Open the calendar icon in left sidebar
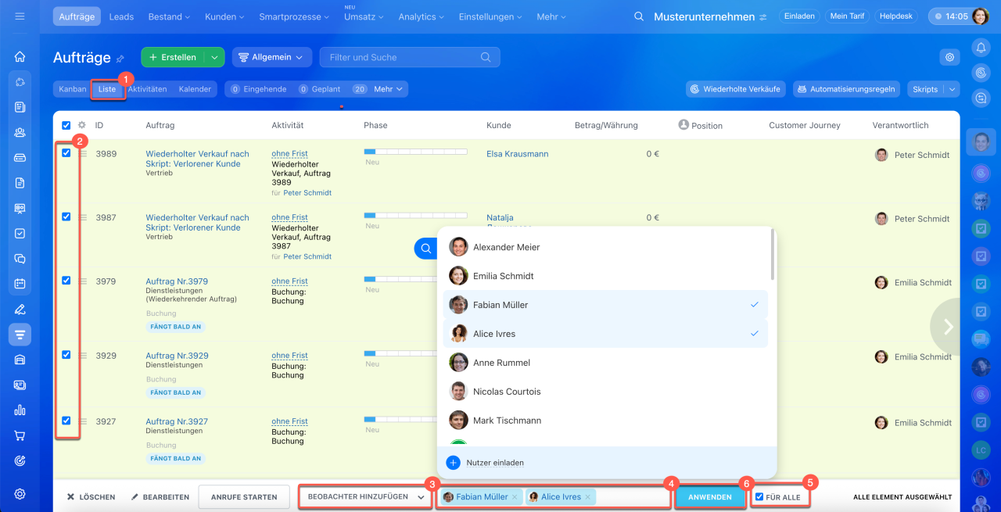Viewport: 1001px width, 512px height. click(20, 284)
